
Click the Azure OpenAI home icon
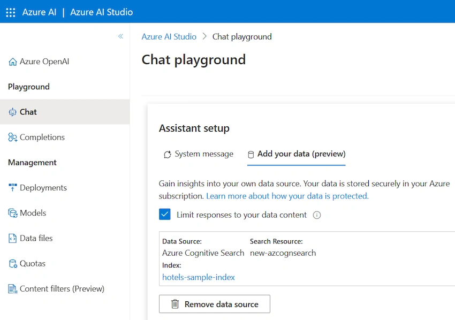pos(12,62)
